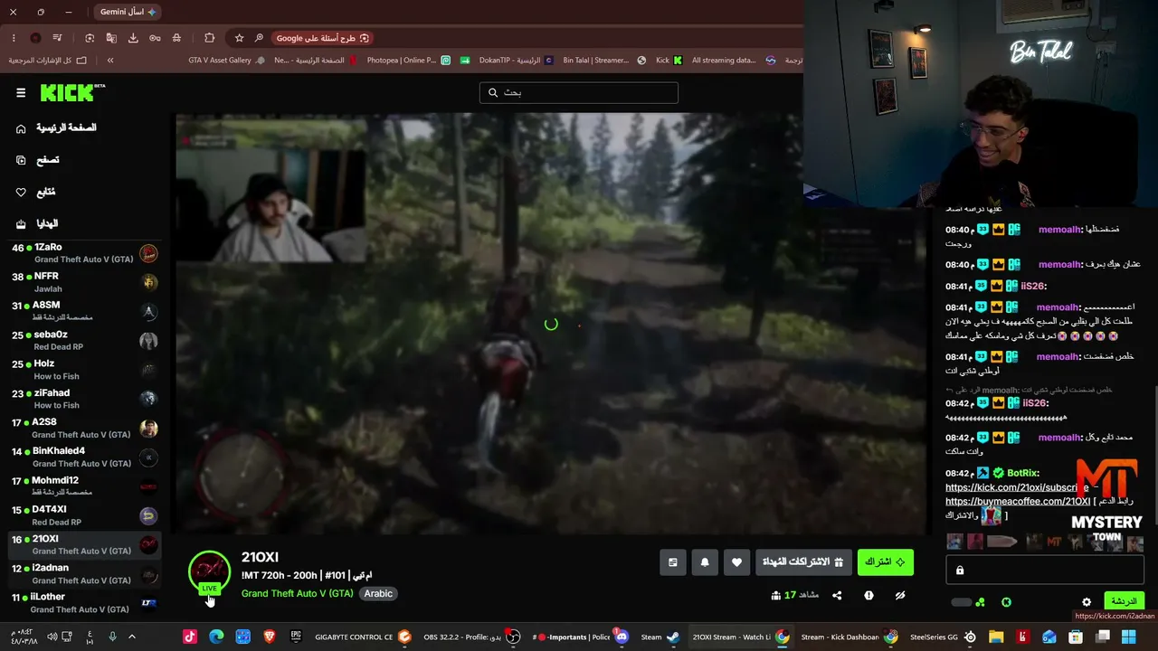Open seba0z Red Dead RP channel
The width and height of the screenshot is (1158, 651).
(86, 341)
